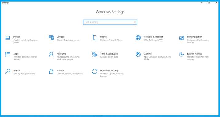Click the search box magnifier button
The image size is (220, 117).
135,22
